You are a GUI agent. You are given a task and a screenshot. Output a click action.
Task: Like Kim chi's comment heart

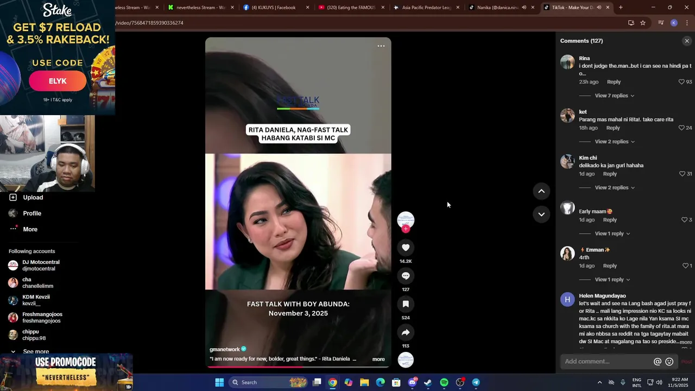682,174
